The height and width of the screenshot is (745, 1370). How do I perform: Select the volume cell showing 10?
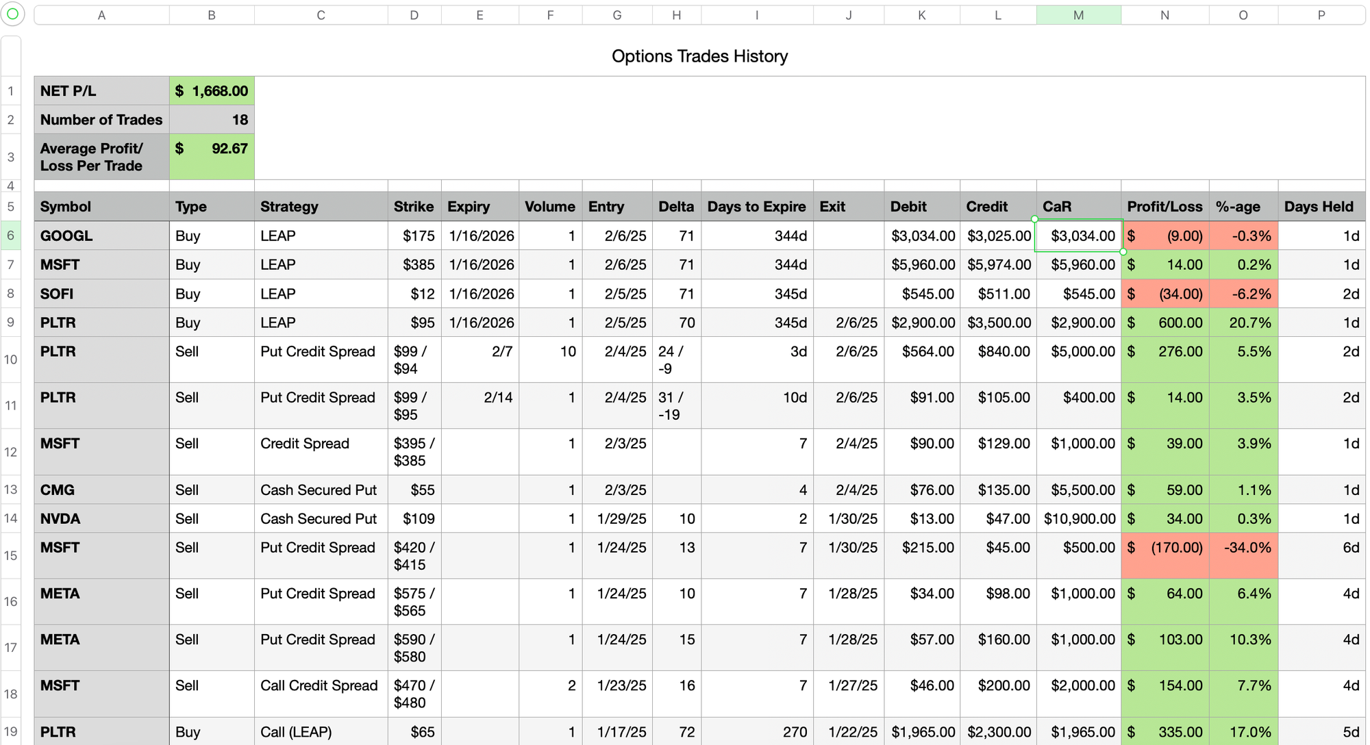(551, 359)
